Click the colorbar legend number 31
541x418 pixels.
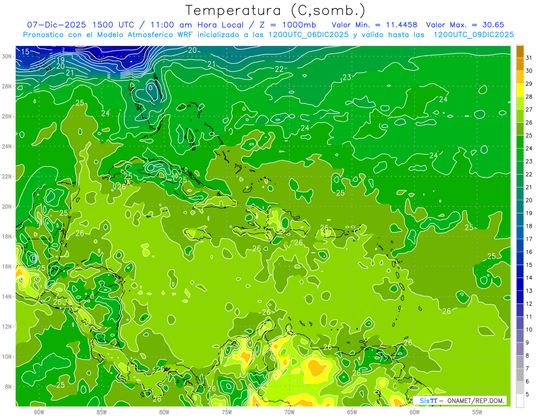pos(529,58)
